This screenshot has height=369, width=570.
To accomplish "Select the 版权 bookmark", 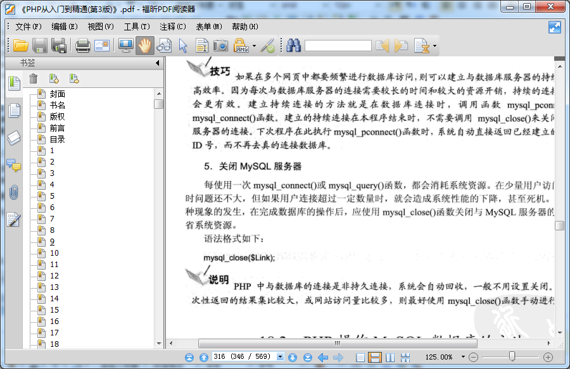I will pos(58,116).
